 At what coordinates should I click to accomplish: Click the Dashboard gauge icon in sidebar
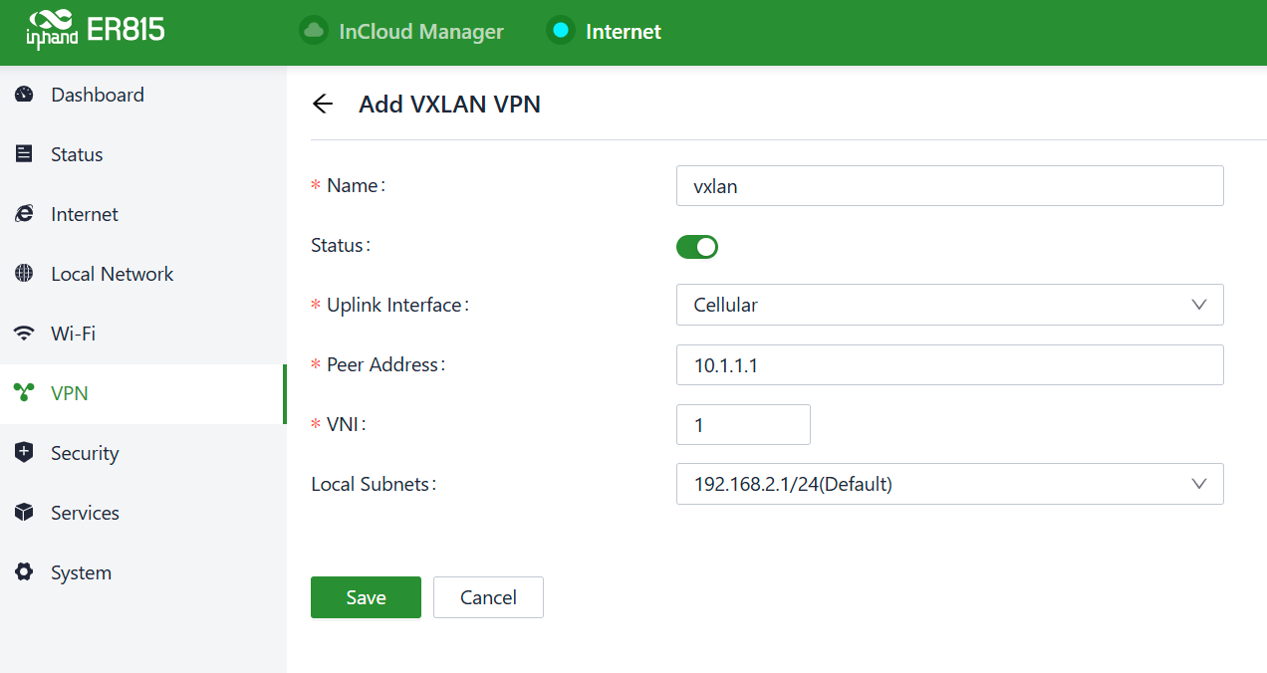point(25,95)
